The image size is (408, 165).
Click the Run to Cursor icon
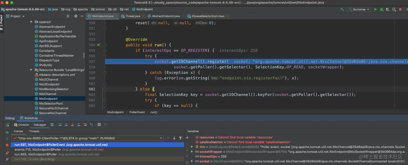pos(91,125)
